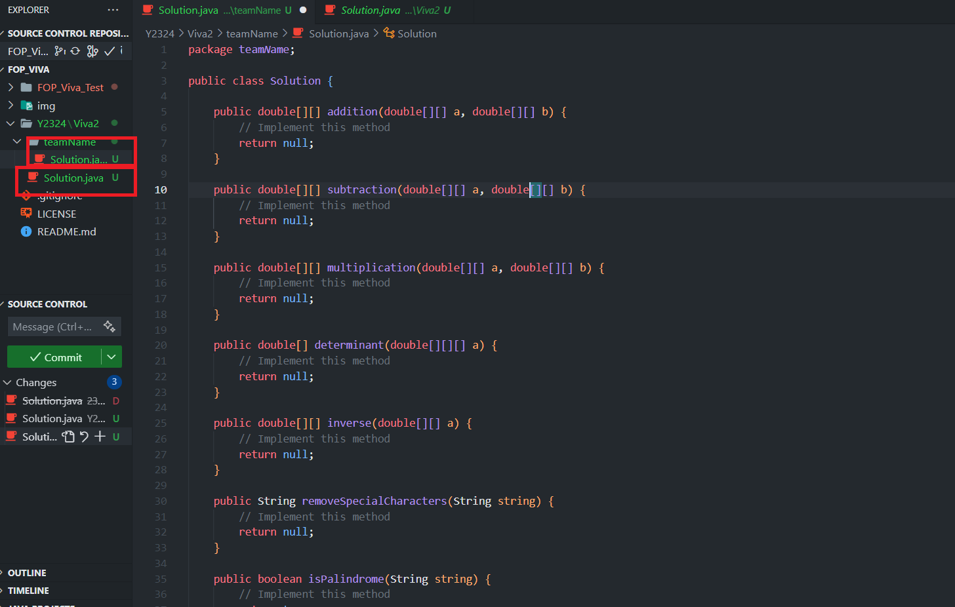This screenshot has height=607, width=955.
Task: Click 'removeSpecialCharacters' method name in code
Action: pos(375,501)
